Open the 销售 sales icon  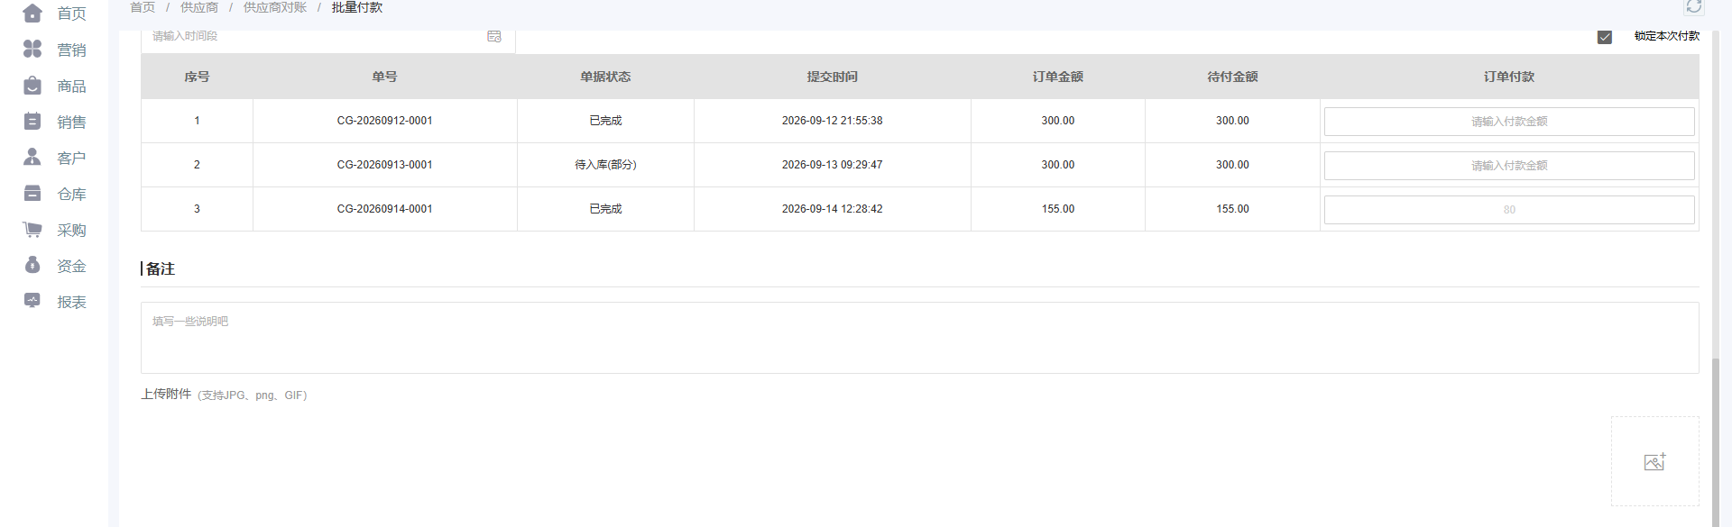32,121
